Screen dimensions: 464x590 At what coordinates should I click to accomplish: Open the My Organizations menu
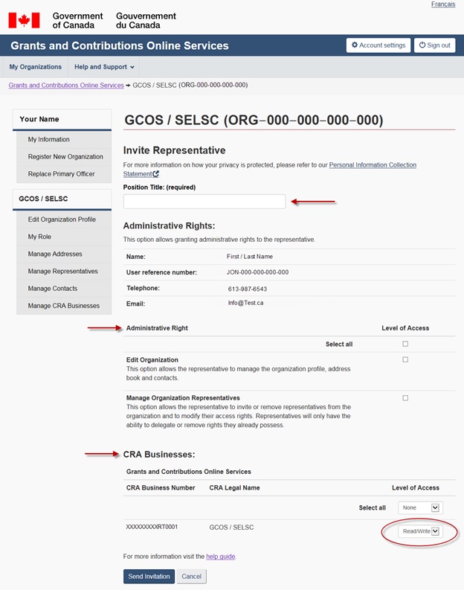pyautogui.click(x=35, y=67)
